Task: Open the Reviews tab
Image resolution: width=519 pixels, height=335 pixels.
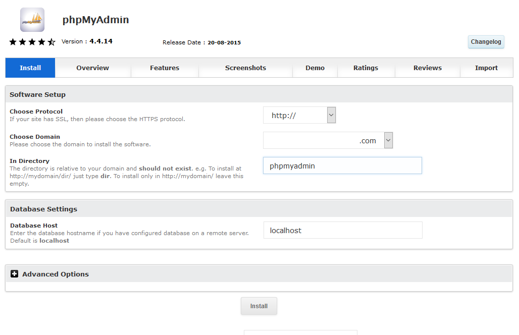Action: pos(427,68)
